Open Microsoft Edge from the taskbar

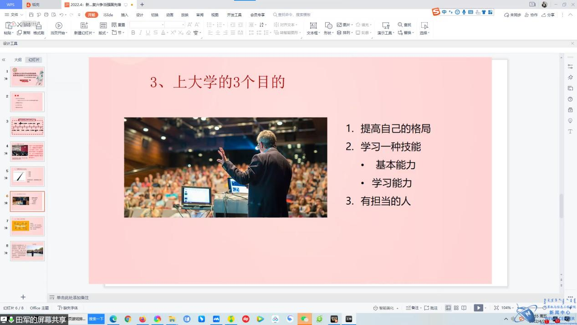coord(113,319)
